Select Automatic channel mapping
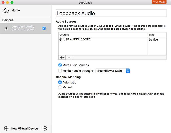The width and height of the screenshot is (171, 133). click(x=60, y=82)
